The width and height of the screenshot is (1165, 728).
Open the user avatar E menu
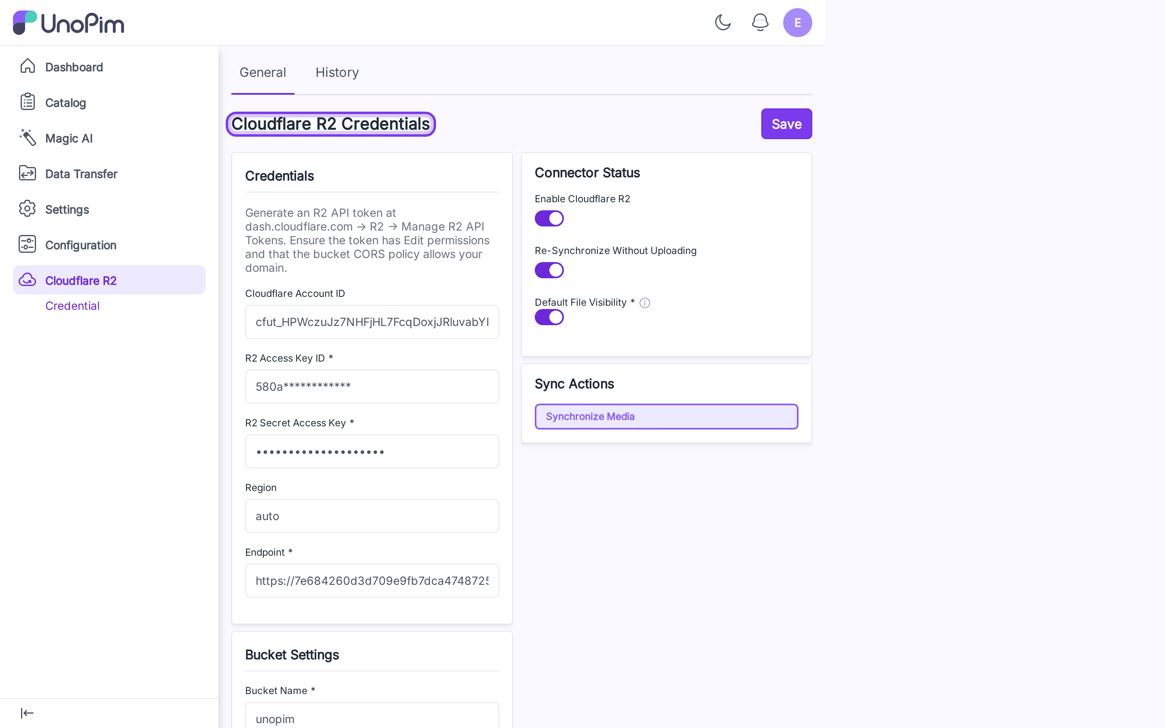tap(797, 23)
